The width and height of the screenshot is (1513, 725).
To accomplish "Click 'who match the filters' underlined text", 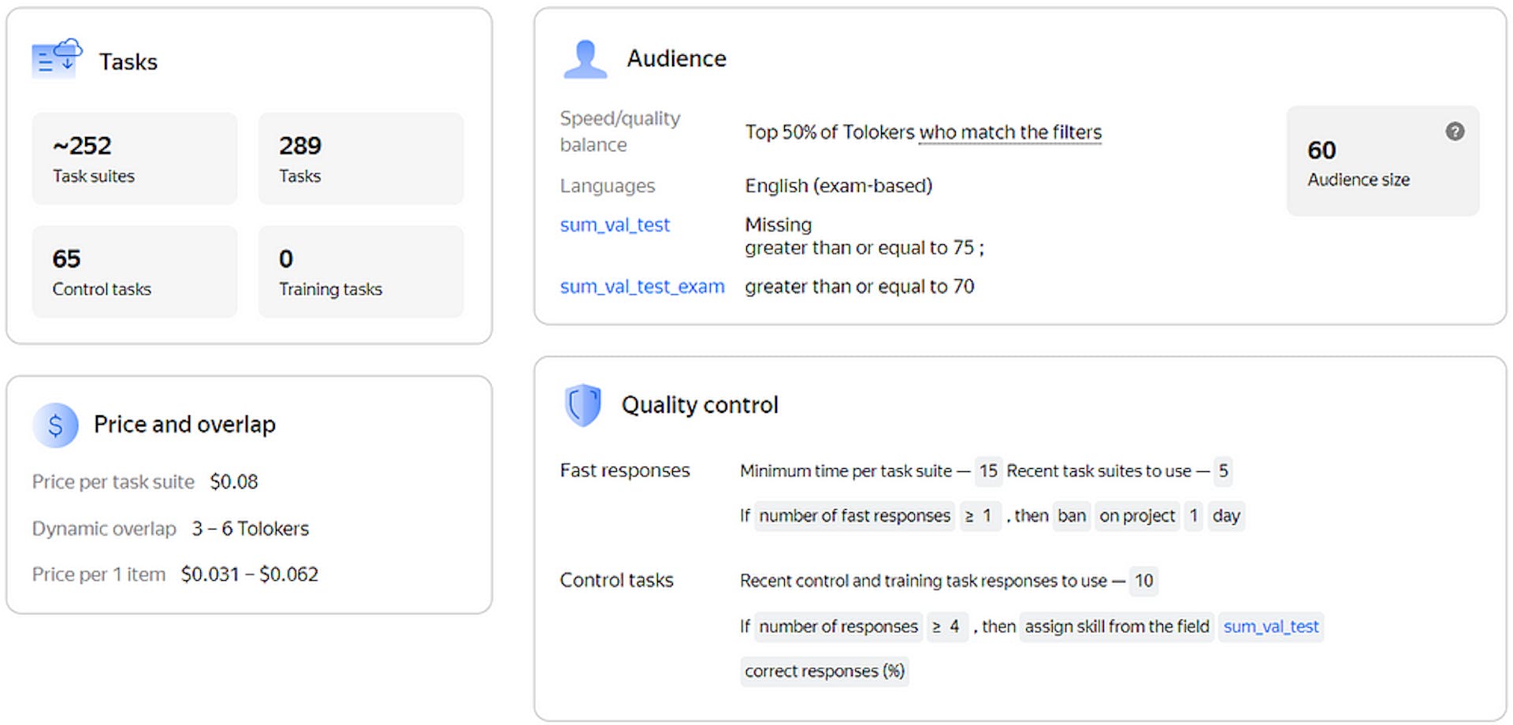I will (1010, 132).
